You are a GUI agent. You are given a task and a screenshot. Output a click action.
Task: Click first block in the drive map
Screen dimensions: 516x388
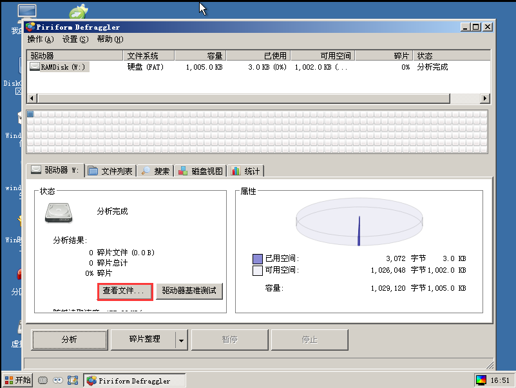[30, 115]
